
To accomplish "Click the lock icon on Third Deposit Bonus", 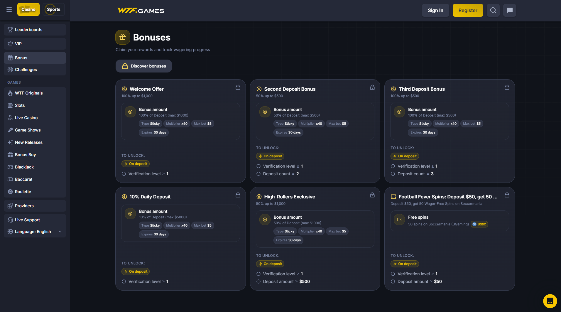I will [507, 87].
